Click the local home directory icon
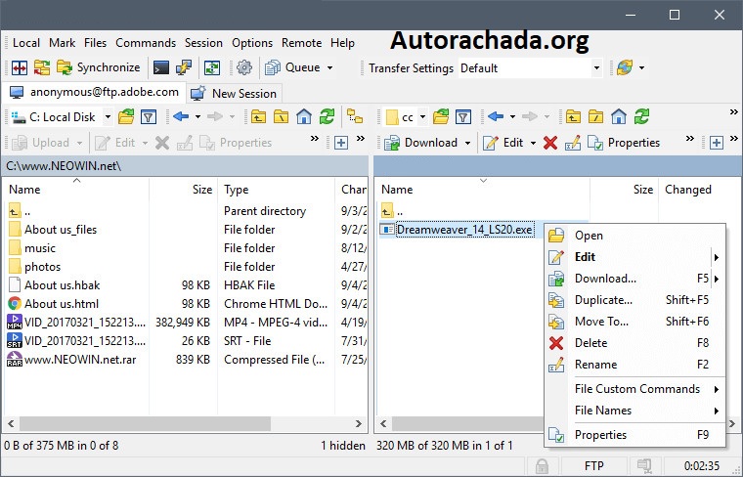The image size is (743, 477). 304,117
